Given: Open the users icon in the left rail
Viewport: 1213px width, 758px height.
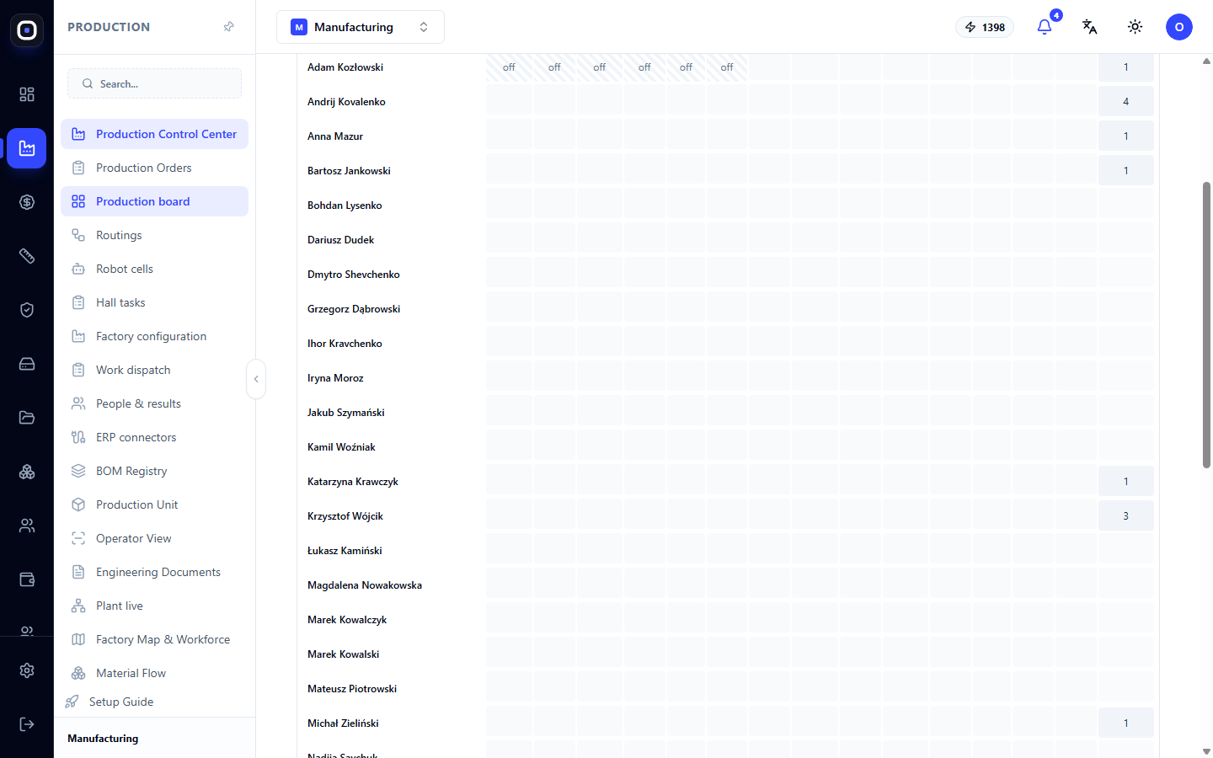Looking at the screenshot, I should (27, 526).
